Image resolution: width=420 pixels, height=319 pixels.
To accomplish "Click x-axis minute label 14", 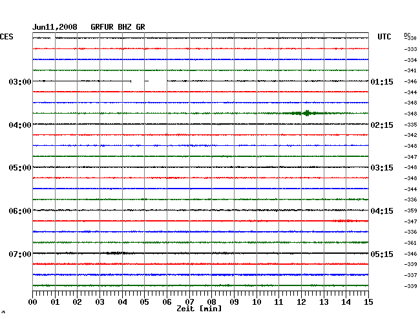I will coord(346,302).
